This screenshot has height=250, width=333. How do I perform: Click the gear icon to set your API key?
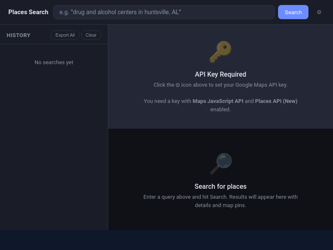[x=319, y=12]
